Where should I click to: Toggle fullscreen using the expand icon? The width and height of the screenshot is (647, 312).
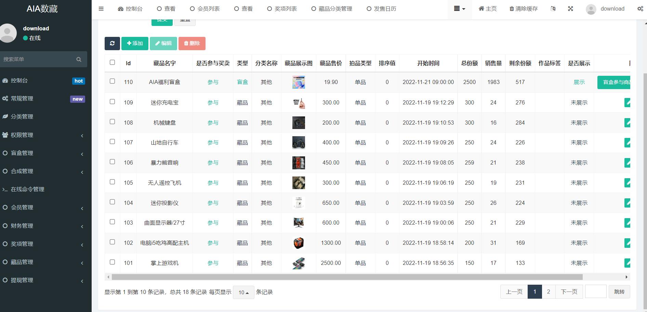pyautogui.click(x=570, y=9)
